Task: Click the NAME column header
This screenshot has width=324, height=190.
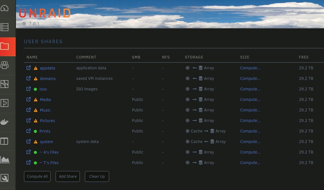Action: [x=32, y=57]
